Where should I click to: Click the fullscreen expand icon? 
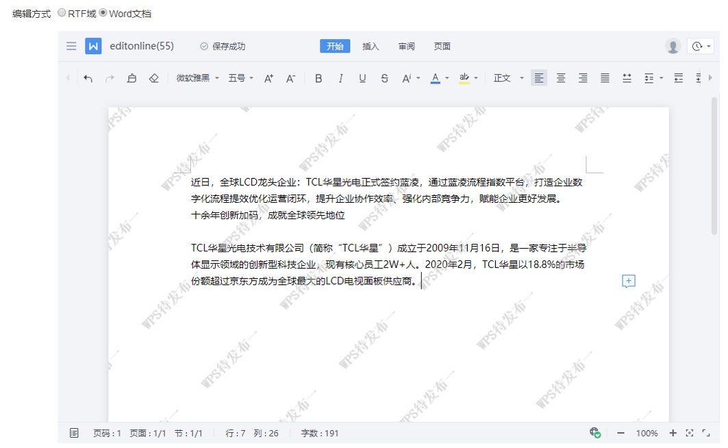coord(705,433)
